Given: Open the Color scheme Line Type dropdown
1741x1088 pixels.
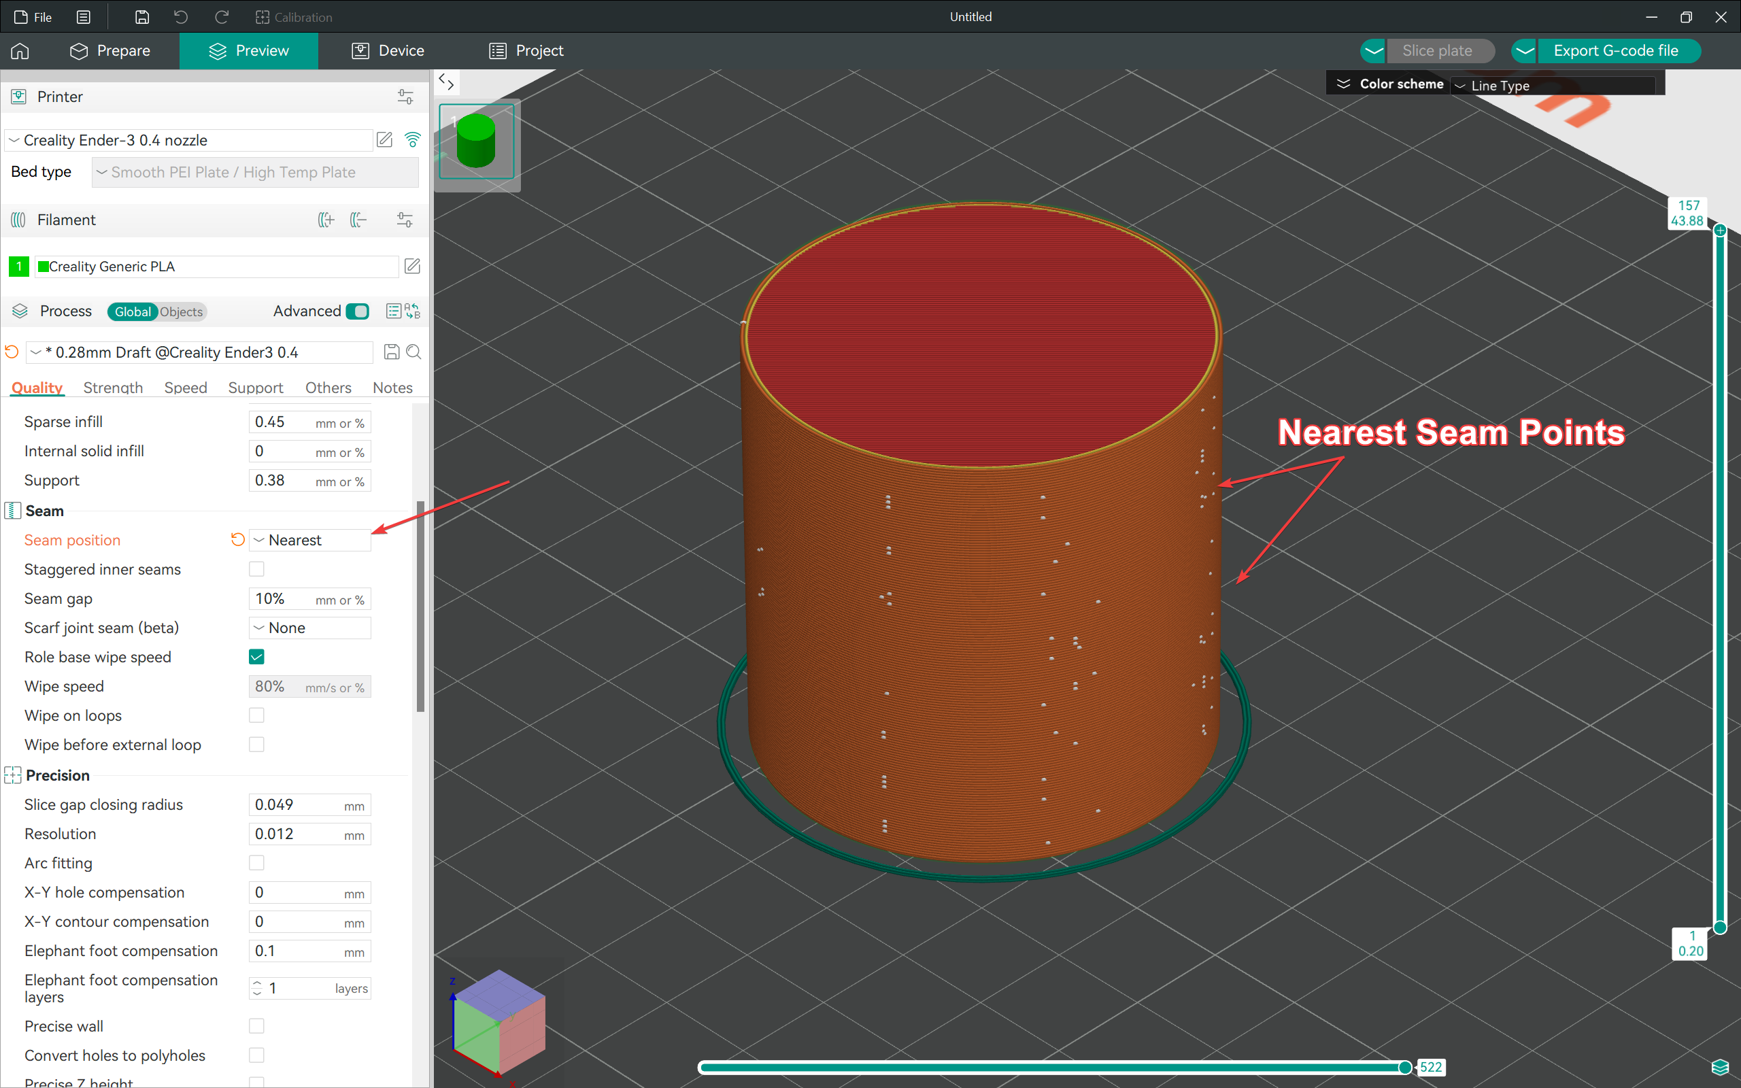Looking at the screenshot, I should coord(1553,86).
